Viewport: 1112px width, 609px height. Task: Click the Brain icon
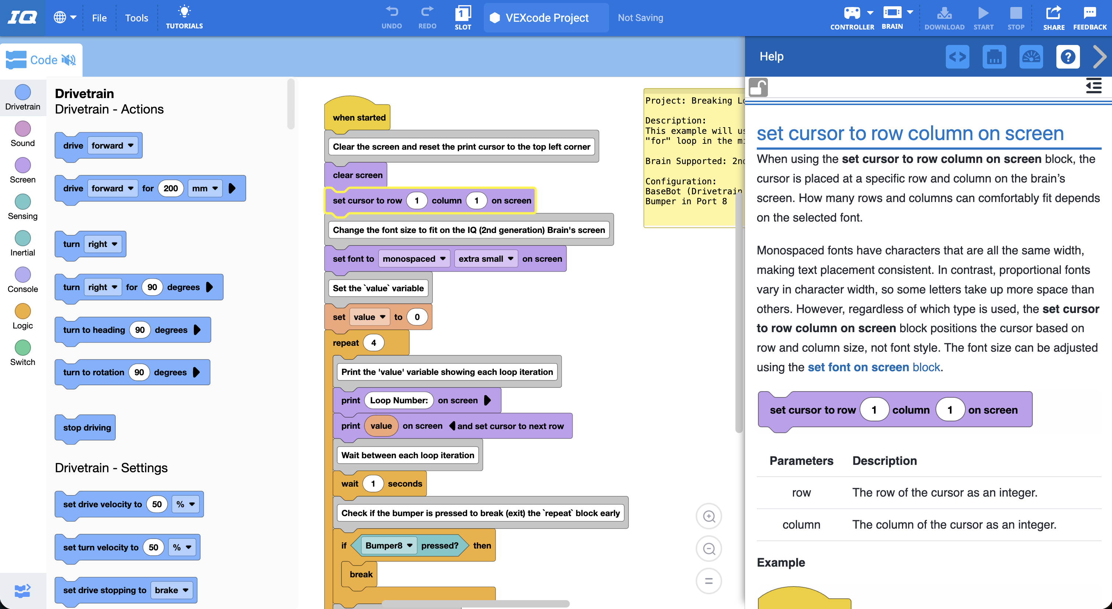click(x=892, y=12)
